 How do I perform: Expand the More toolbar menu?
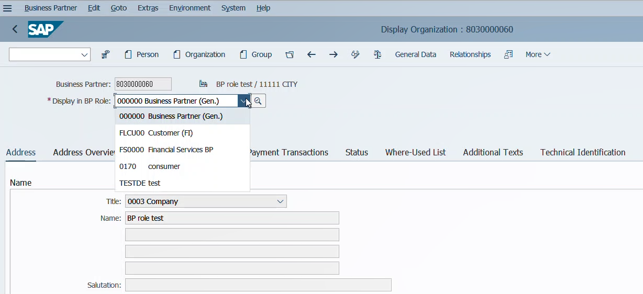click(x=538, y=54)
